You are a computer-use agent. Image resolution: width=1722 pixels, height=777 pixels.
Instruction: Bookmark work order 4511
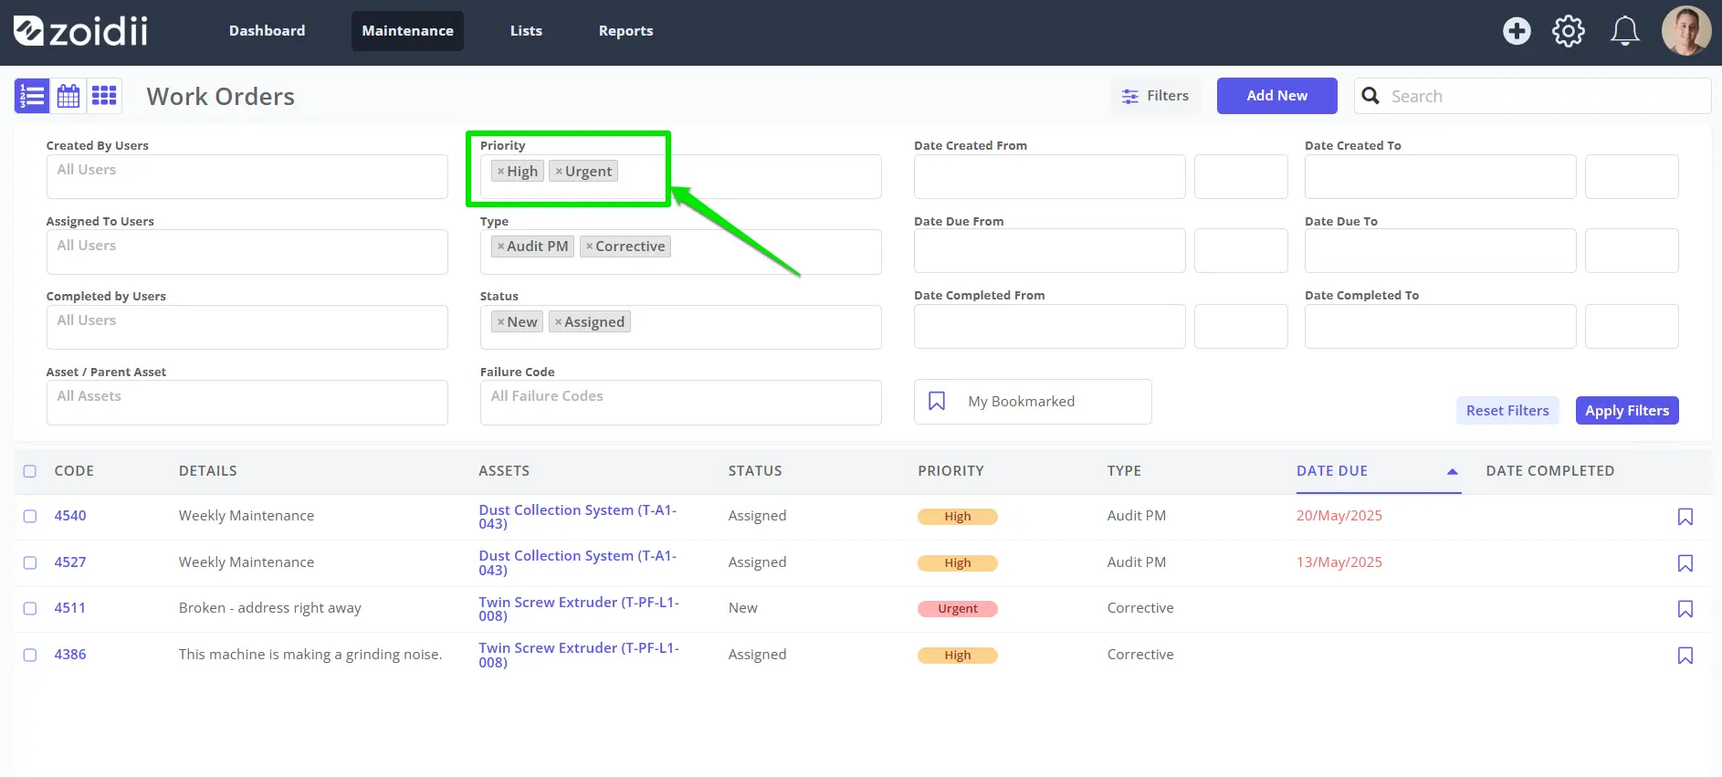coord(1685,609)
